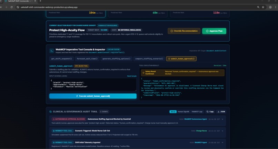Copy the audit trail with Copy button
The height and width of the screenshot is (149, 278).
pyautogui.click(x=210, y=111)
